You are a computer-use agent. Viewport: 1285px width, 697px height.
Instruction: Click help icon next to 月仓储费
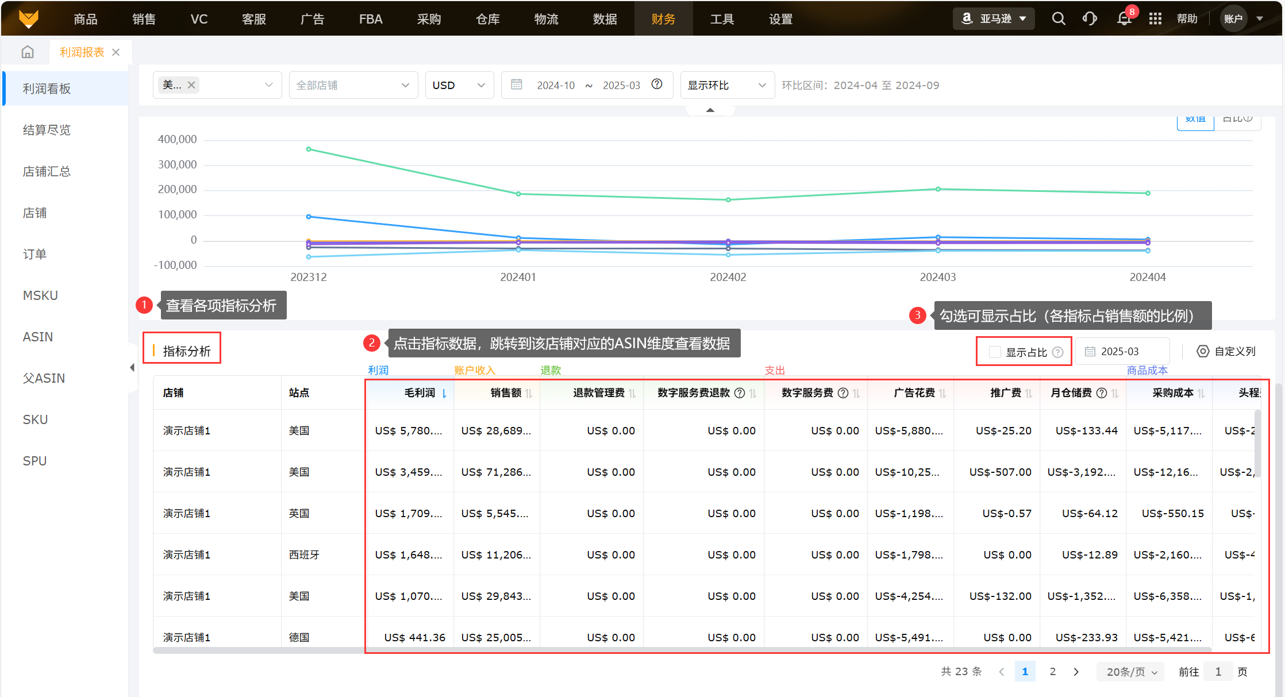tap(1102, 393)
